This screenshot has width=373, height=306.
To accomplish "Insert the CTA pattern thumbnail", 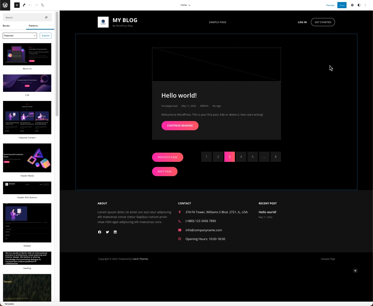I will (27, 83).
